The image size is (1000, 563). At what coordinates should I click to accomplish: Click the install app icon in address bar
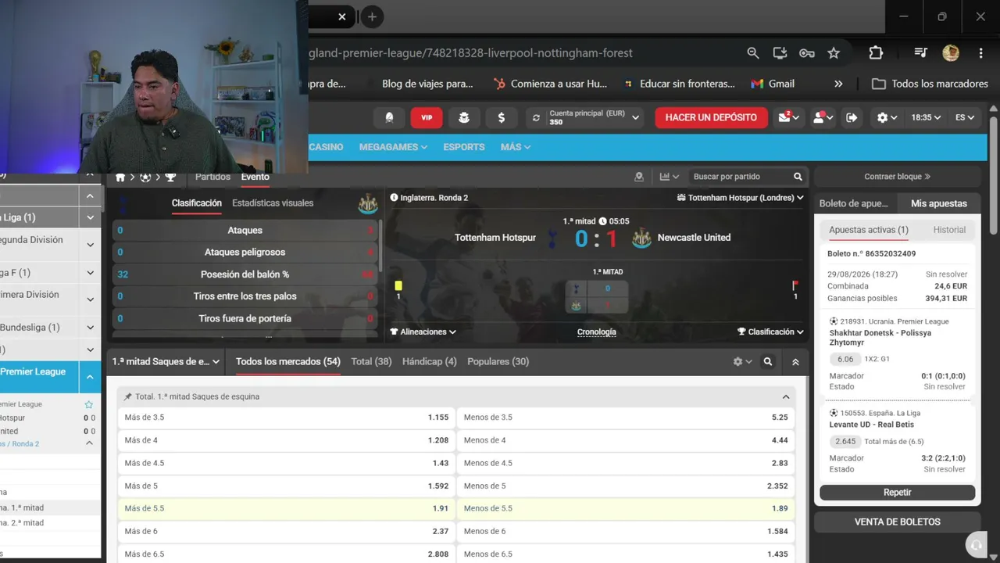780,53
